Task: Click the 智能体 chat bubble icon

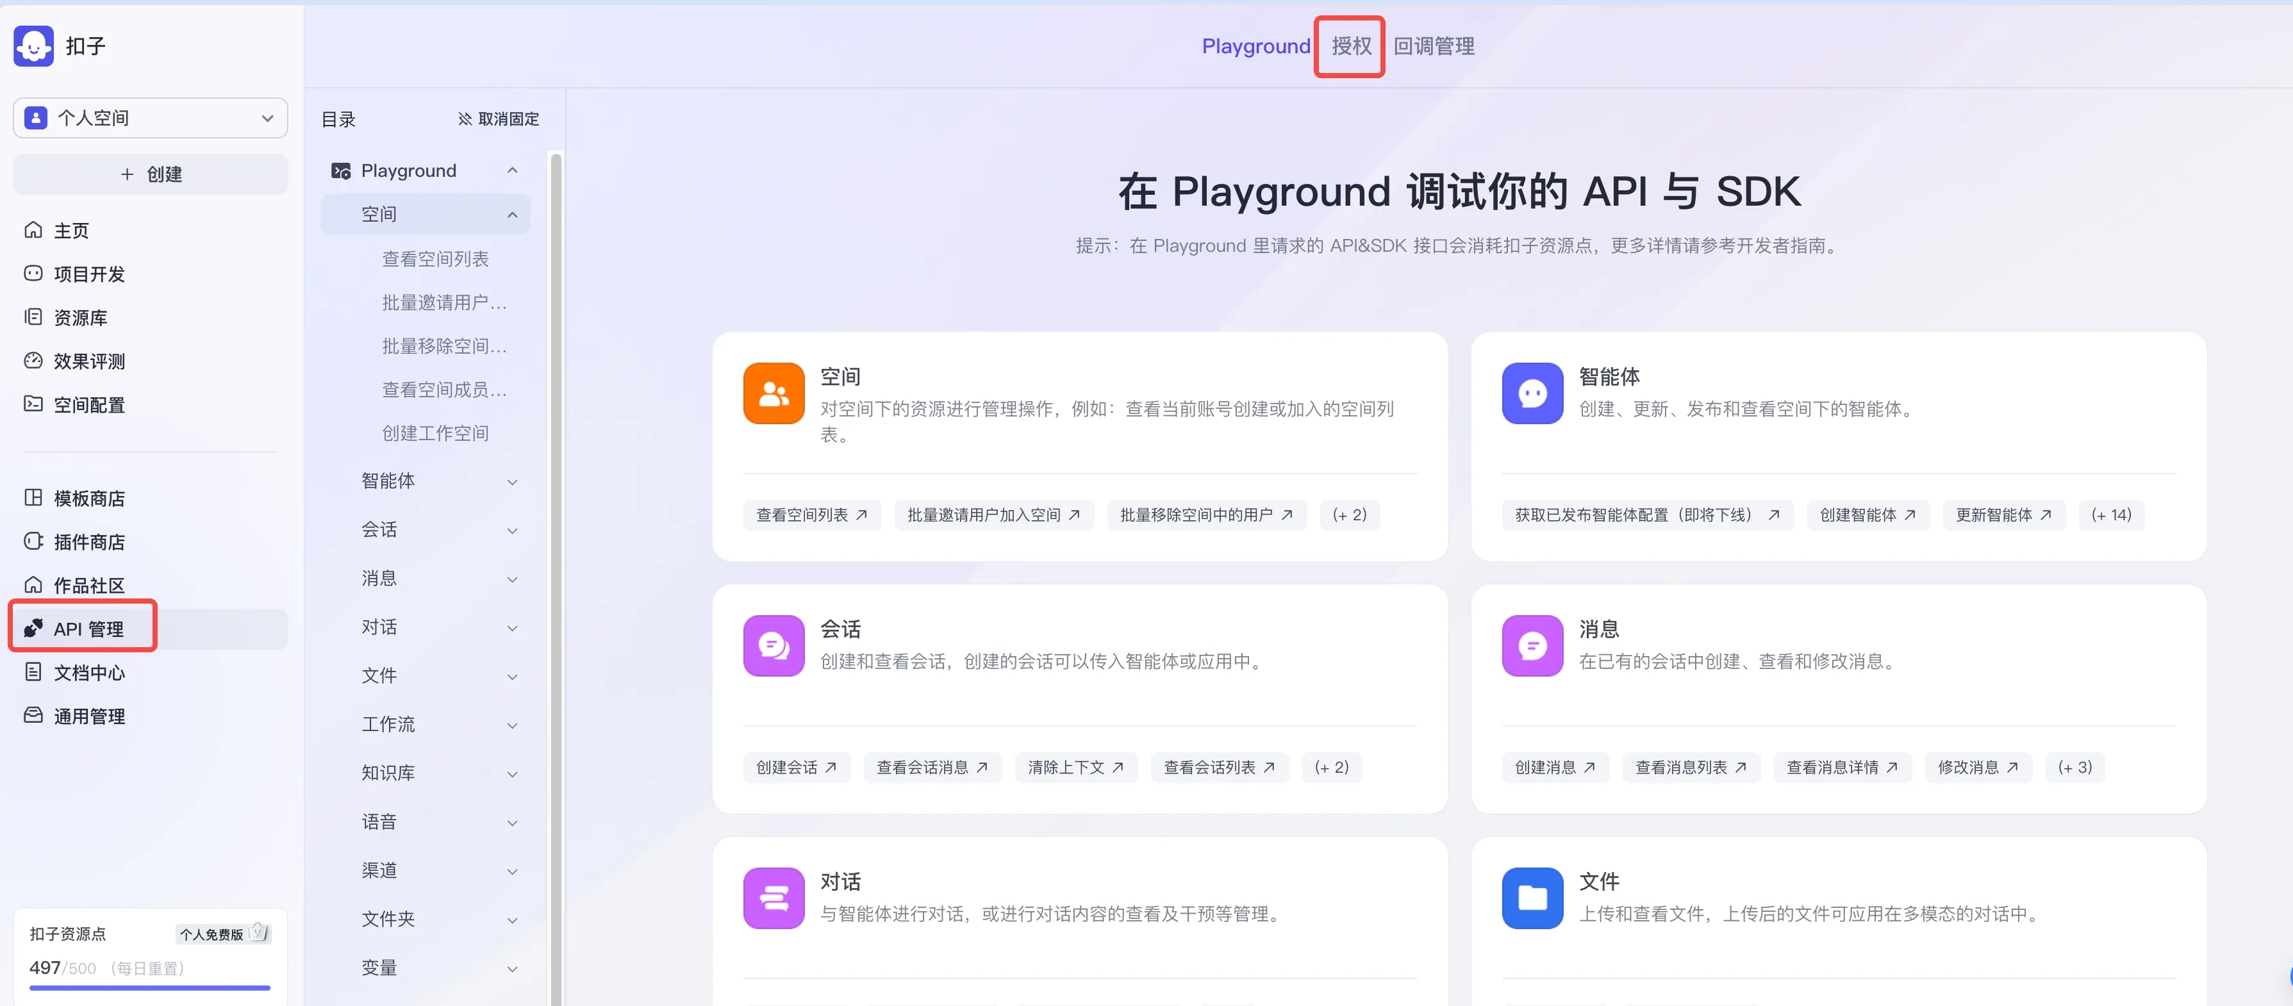Action: pyautogui.click(x=1532, y=393)
